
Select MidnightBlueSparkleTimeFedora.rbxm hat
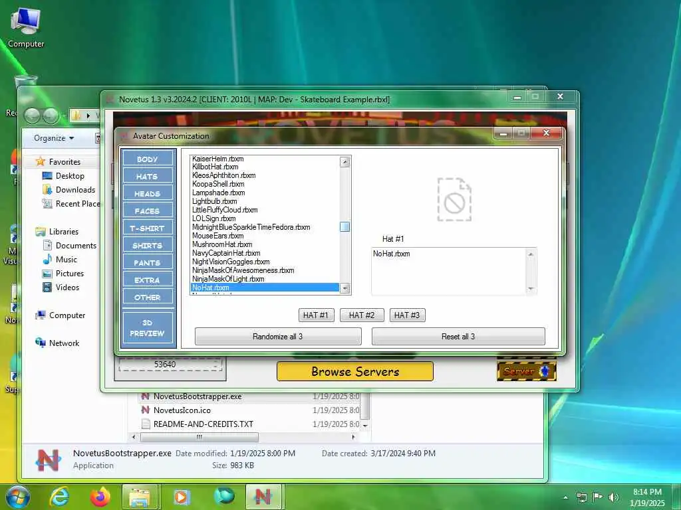pyautogui.click(x=265, y=227)
